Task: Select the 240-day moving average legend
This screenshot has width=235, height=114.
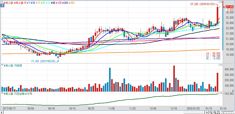Action: coord(65,3)
